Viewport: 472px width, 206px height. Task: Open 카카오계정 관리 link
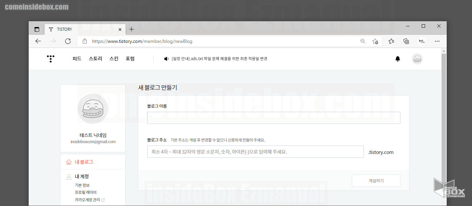(87, 200)
